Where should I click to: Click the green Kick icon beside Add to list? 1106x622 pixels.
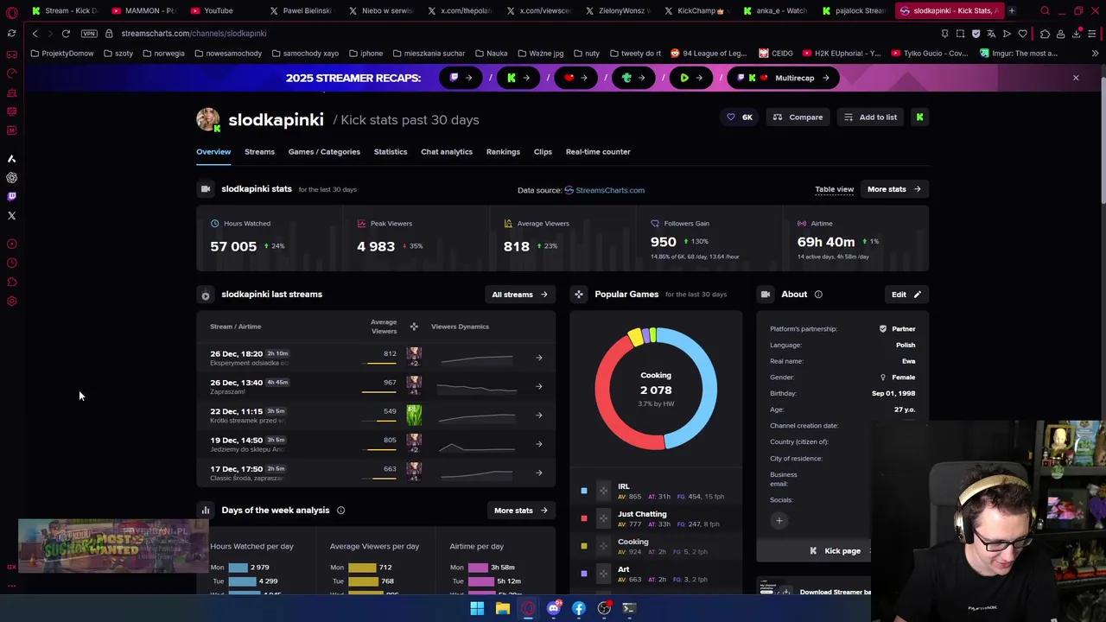[x=919, y=117]
